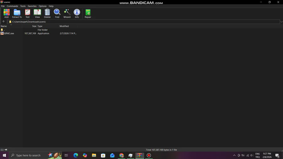
Task: Click the ENG TRQ language indicator
Action: point(258,156)
